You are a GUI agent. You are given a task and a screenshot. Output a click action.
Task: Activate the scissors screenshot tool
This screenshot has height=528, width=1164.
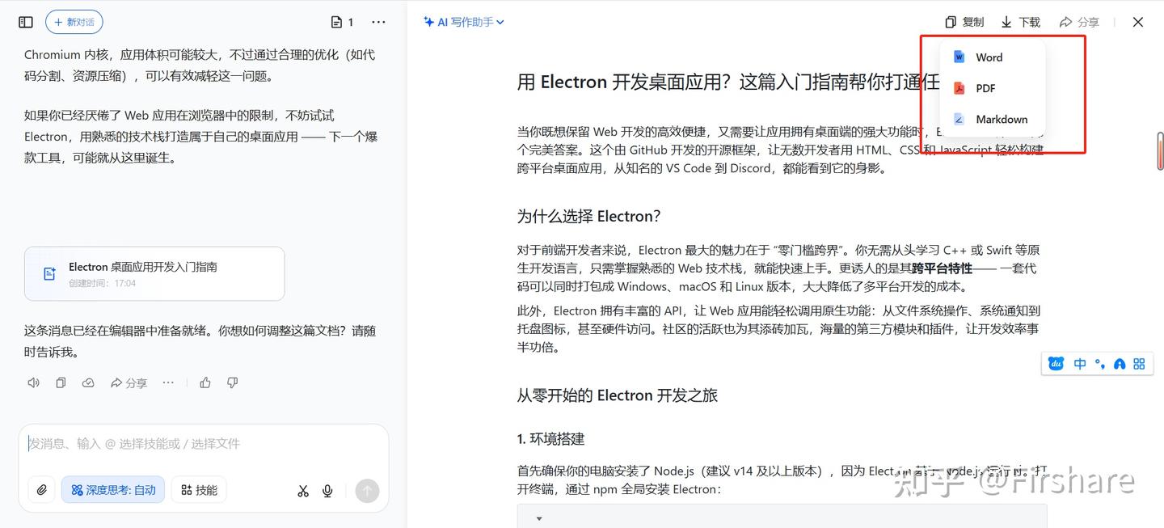(x=303, y=491)
